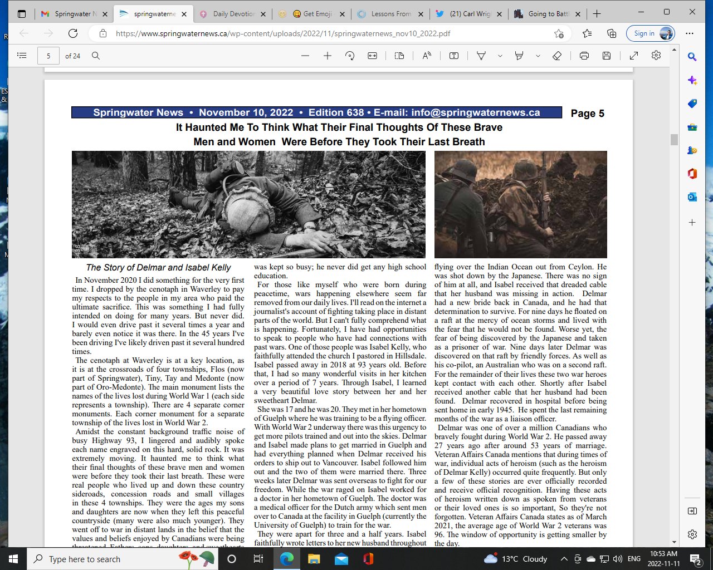
Task: Click the PDF find/search magnifier icon
Action: tap(96, 56)
